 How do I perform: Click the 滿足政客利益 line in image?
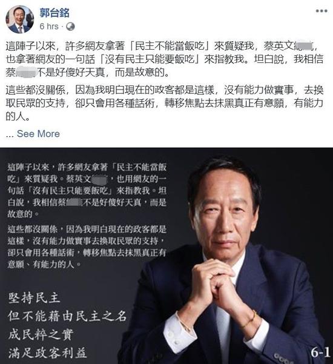(48, 353)
